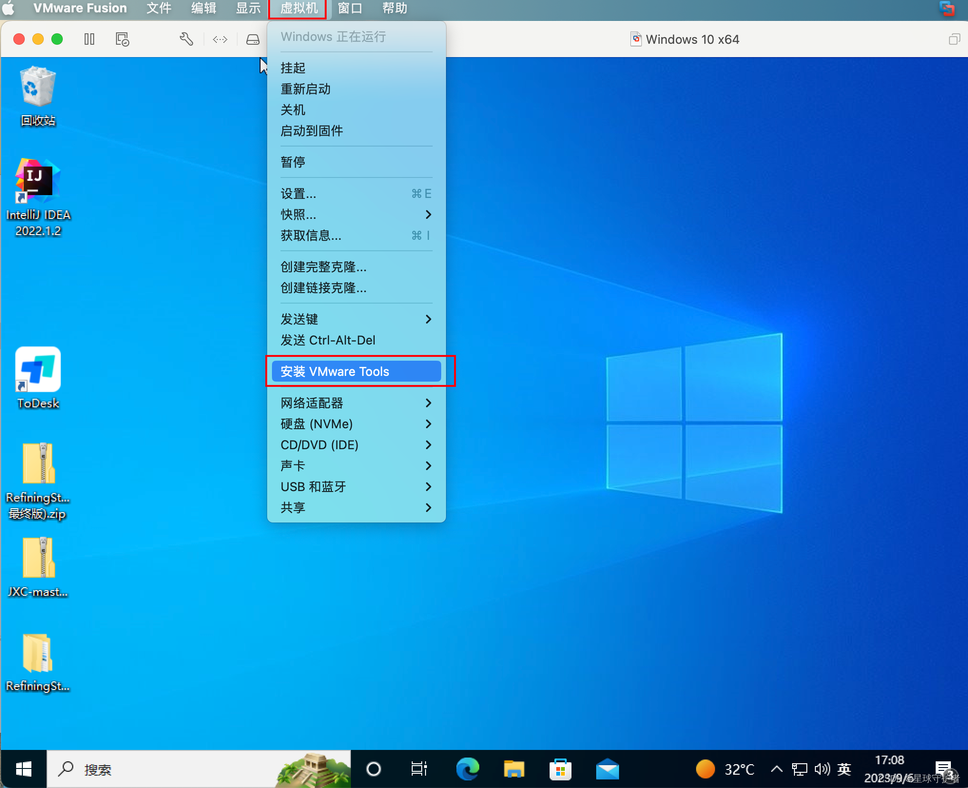This screenshot has width=968, height=788.
Task: Click the network tray icon
Action: point(799,769)
